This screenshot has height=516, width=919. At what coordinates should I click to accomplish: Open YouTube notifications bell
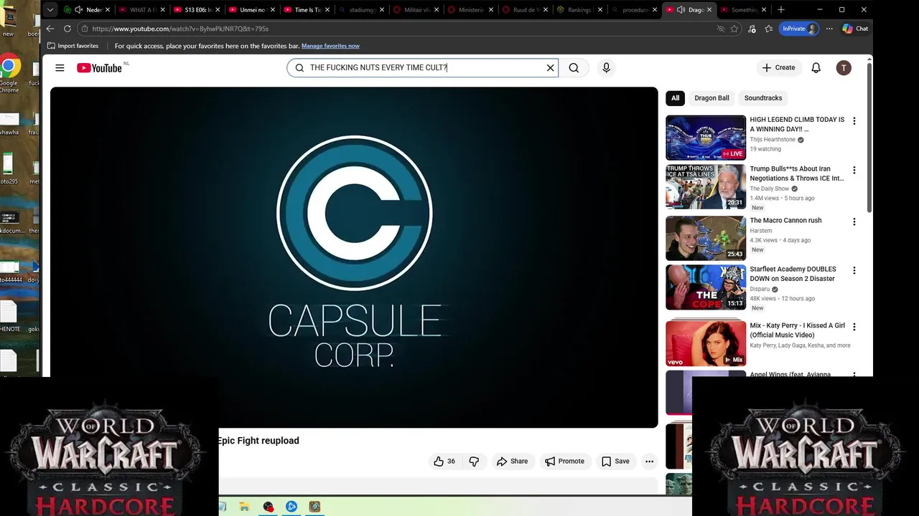point(816,67)
